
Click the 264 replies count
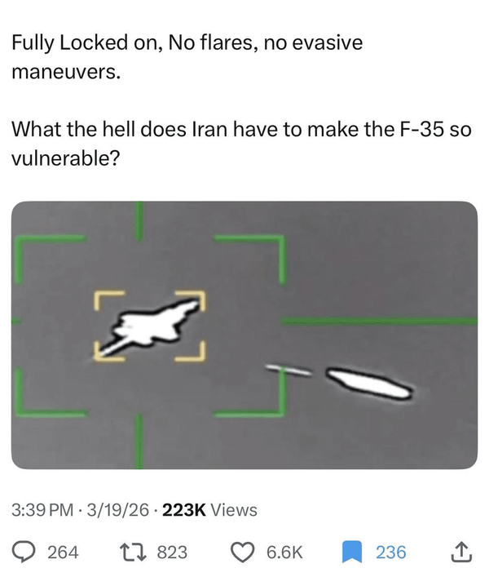63,553
